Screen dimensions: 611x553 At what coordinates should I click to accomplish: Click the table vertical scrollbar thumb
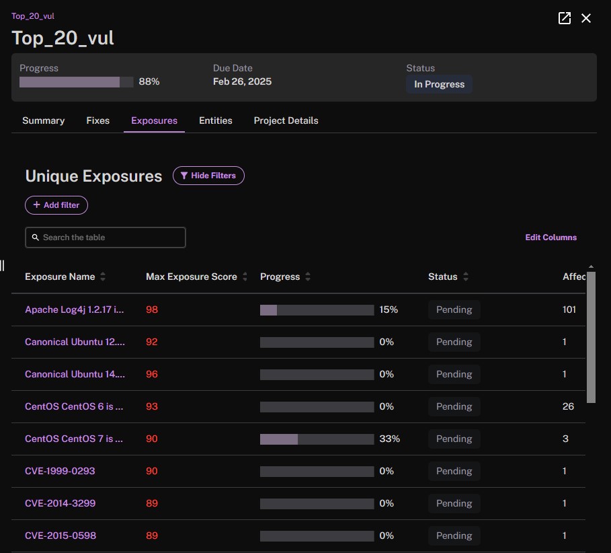pyautogui.click(x=591, y=337)
